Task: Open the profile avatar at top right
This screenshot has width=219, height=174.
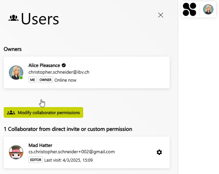Action: click(x=208, y=9)
